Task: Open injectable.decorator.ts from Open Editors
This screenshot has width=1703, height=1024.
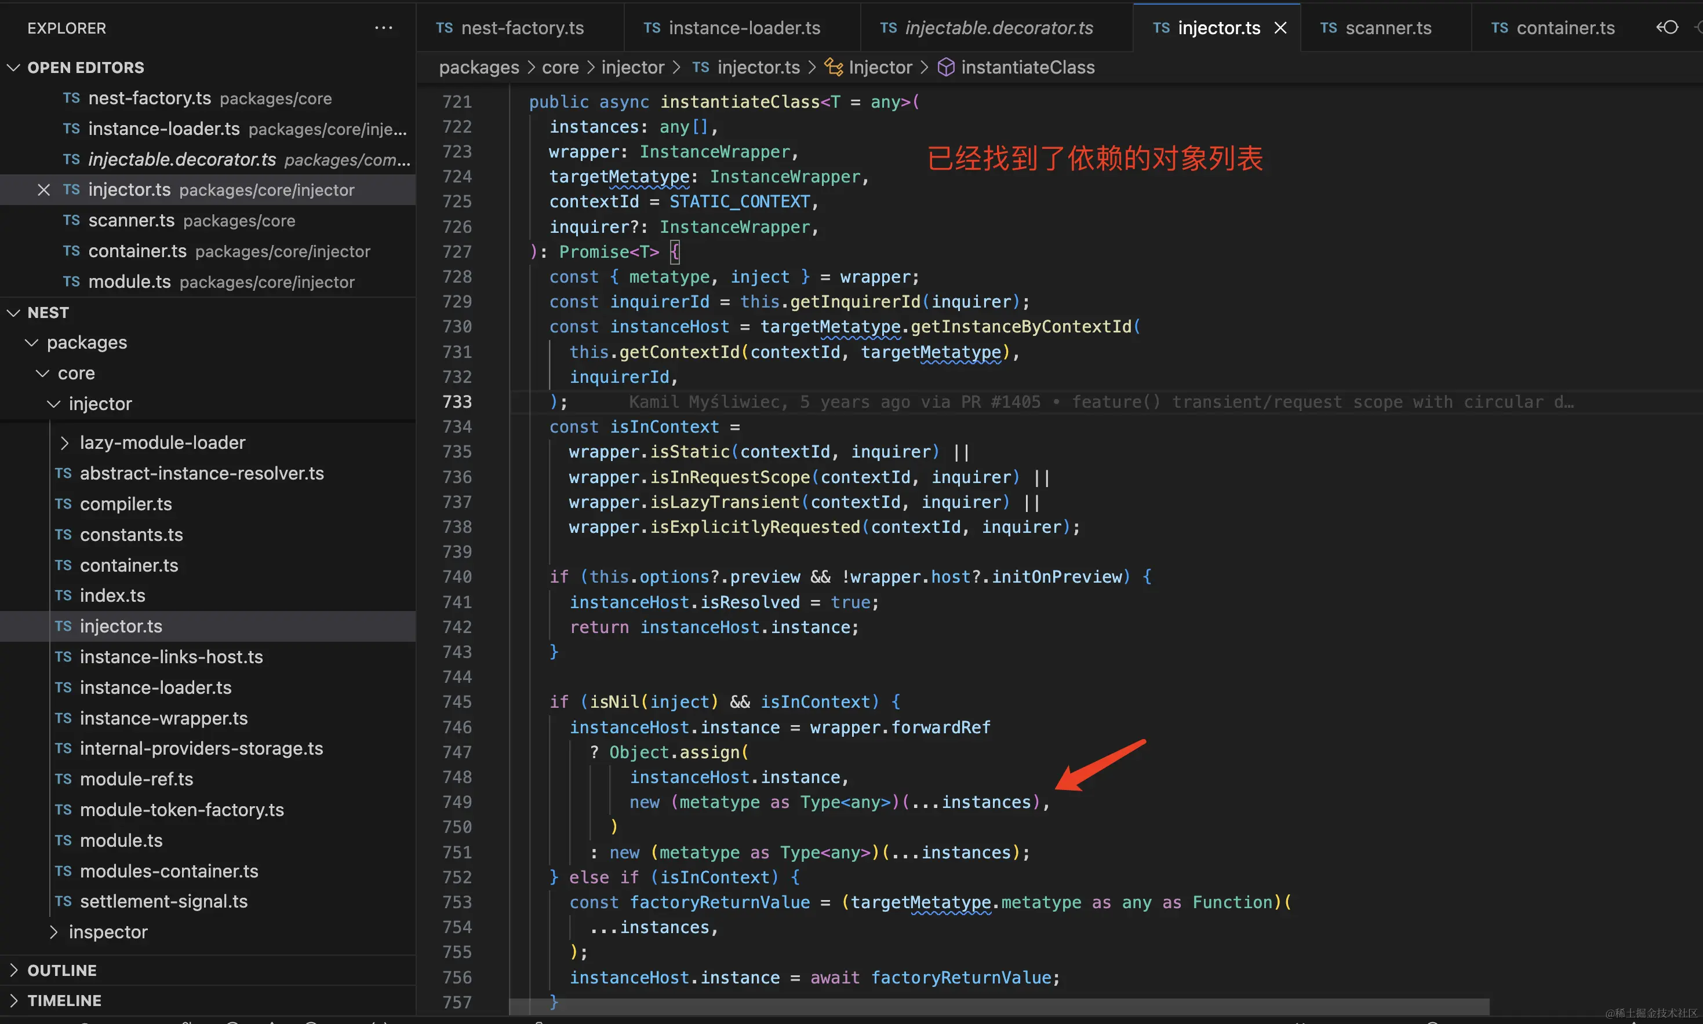Action: [208, 159]
